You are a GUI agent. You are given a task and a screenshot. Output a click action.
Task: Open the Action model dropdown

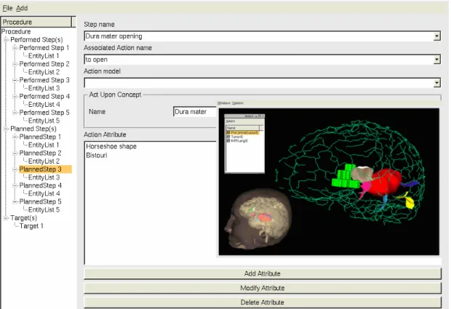click(x=437, y=83)
